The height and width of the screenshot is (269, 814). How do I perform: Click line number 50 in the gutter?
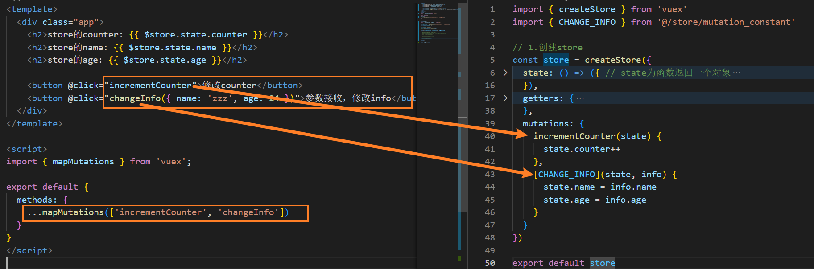(490, 263)
